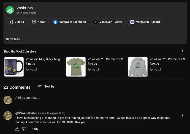Open the VoskCoin Discord link
Image resolution: width=190 pixels, height=134 pixels.
(x=145, y=22)
